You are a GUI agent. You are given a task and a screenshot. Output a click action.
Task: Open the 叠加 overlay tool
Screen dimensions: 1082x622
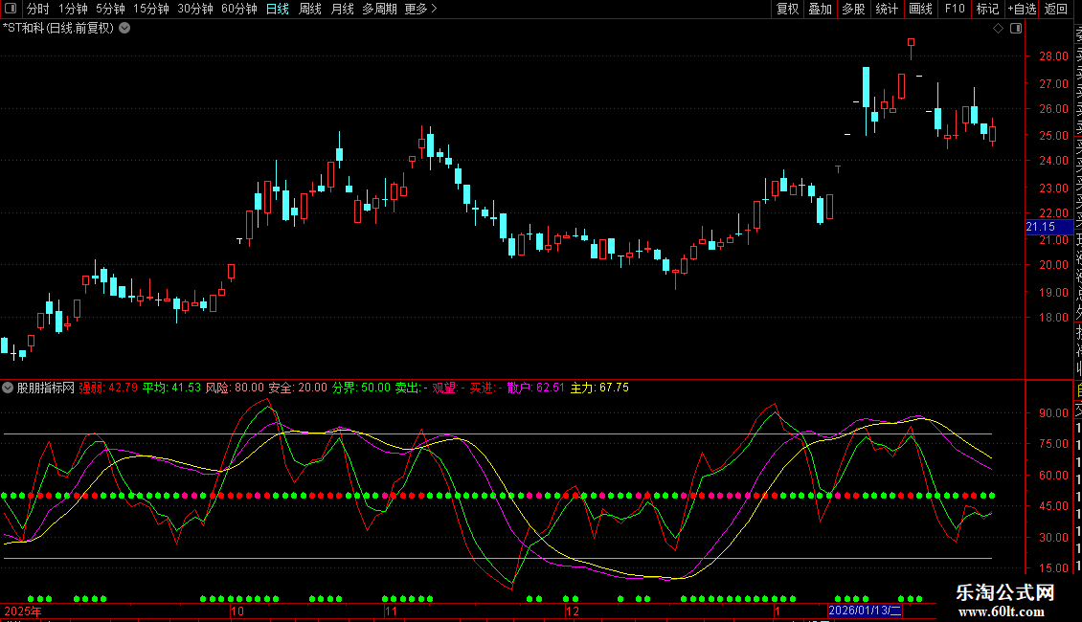(820, 9)
